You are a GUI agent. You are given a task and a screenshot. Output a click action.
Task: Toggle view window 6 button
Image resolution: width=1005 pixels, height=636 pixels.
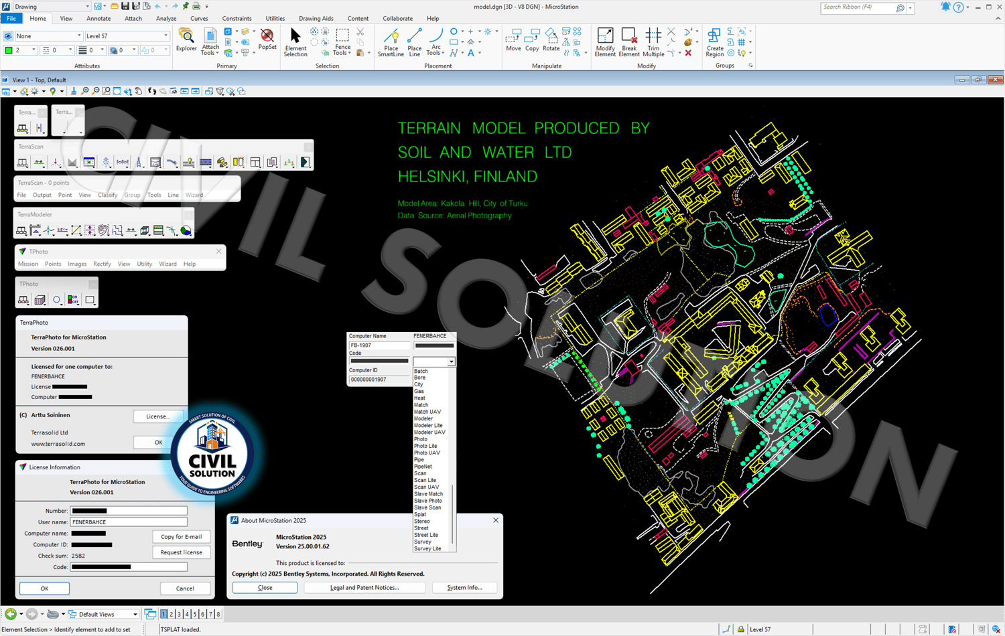(203, 614)
